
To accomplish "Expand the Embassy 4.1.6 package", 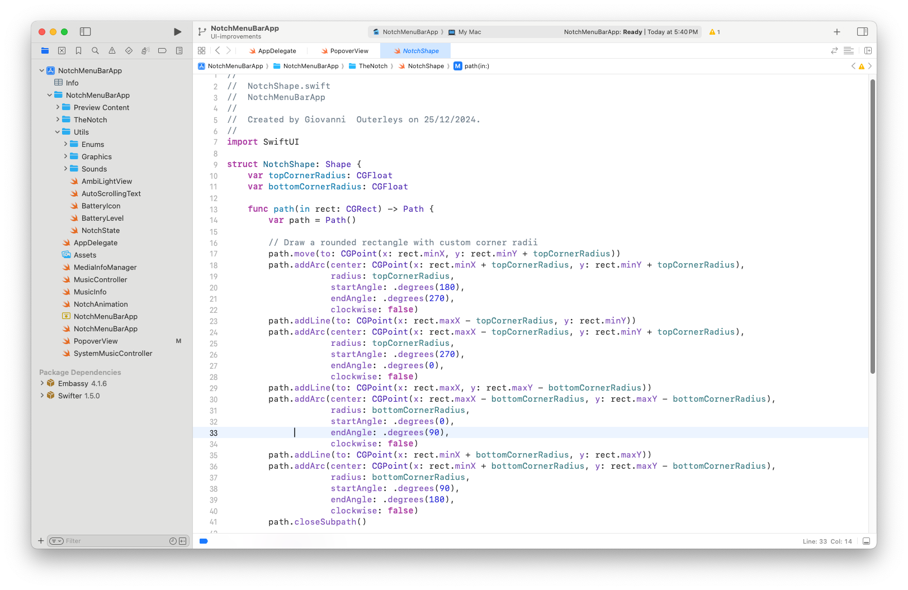I will tap(42, 383).
